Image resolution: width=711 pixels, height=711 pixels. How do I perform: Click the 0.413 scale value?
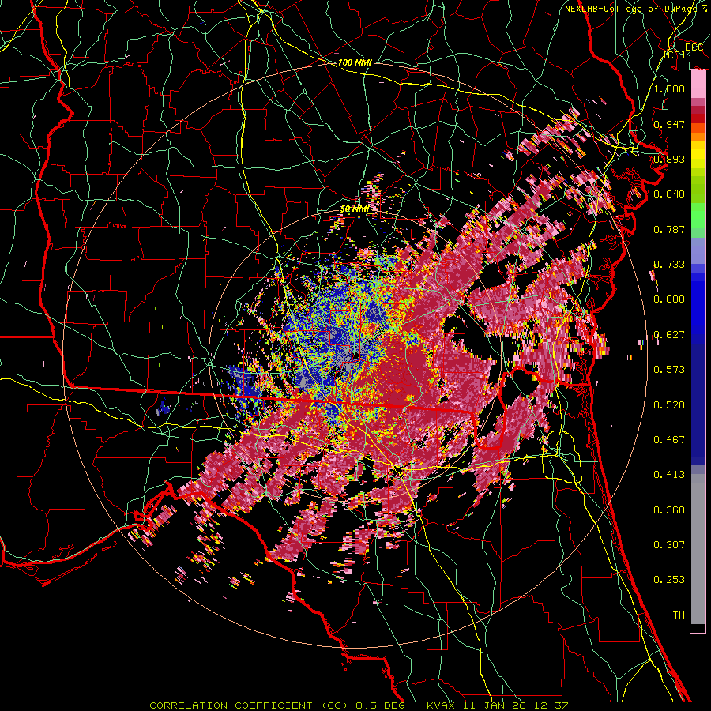669,475
